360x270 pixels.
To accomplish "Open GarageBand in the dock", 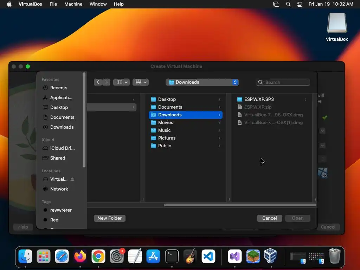I will [190, 256].
